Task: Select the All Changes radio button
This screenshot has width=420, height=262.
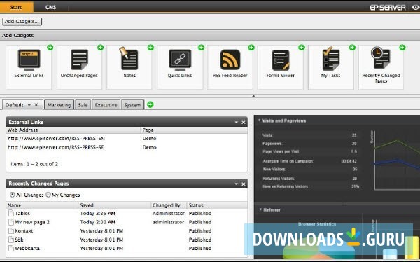Action: tap(13, 195)
